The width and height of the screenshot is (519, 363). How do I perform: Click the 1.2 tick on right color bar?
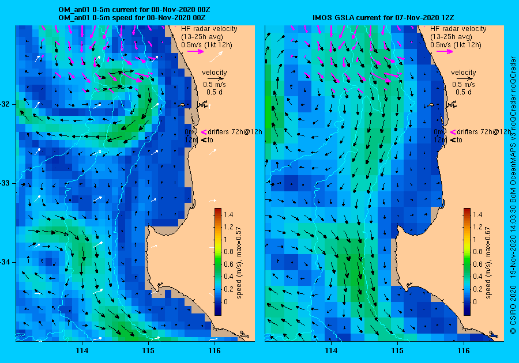click(477, 227)
